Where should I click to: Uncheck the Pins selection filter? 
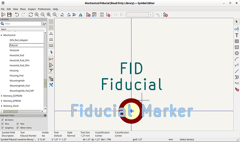point(3,124)
